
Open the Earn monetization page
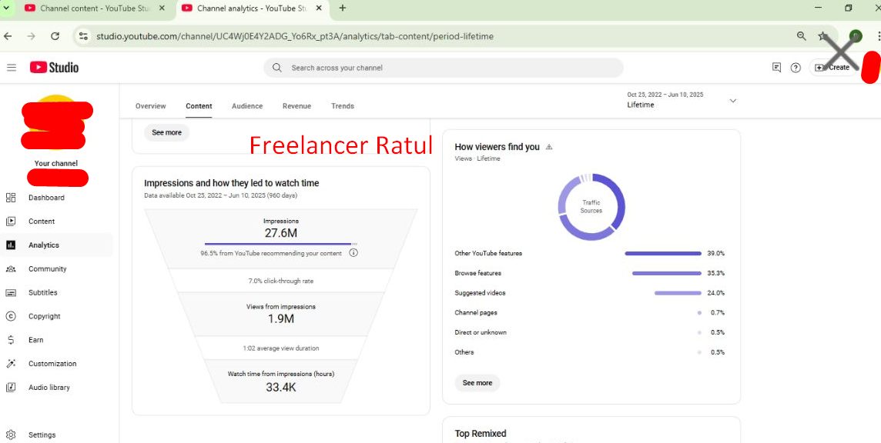click(x=35, y=340)
